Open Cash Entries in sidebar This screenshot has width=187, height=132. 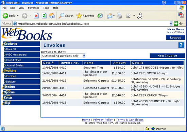(x=22, y=60)
